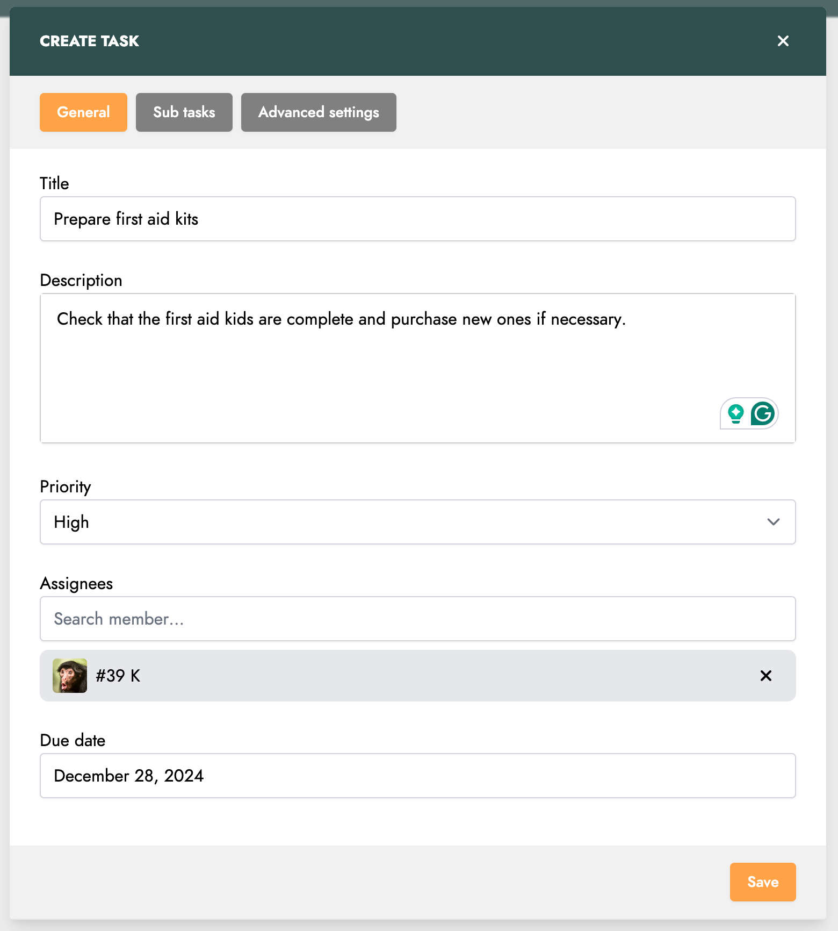Click the Assignees field label
Image resolution: width=838 pixels, height=931 pixels.
76,583
